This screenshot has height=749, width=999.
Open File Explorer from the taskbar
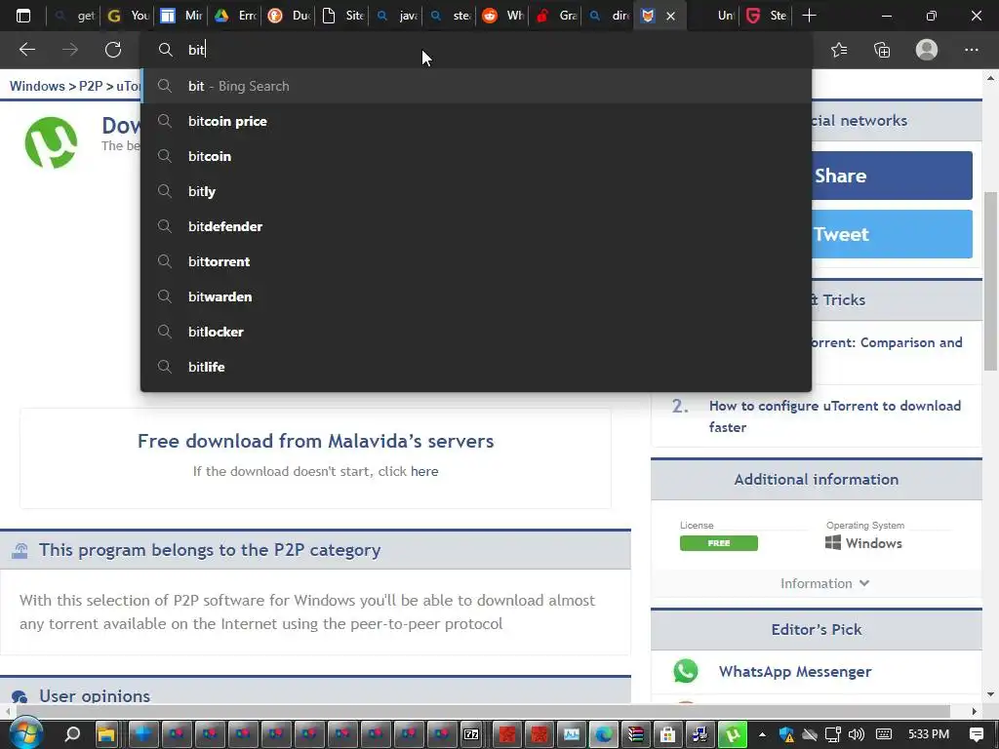(105, 734)
